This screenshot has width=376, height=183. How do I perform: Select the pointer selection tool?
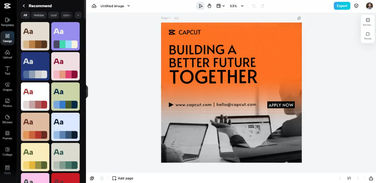pos(200,6)
